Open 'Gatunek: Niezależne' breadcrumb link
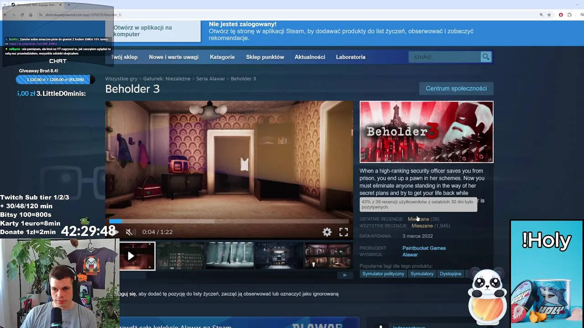This screenshot has height=328, width=584. click(x=167, y=79)
